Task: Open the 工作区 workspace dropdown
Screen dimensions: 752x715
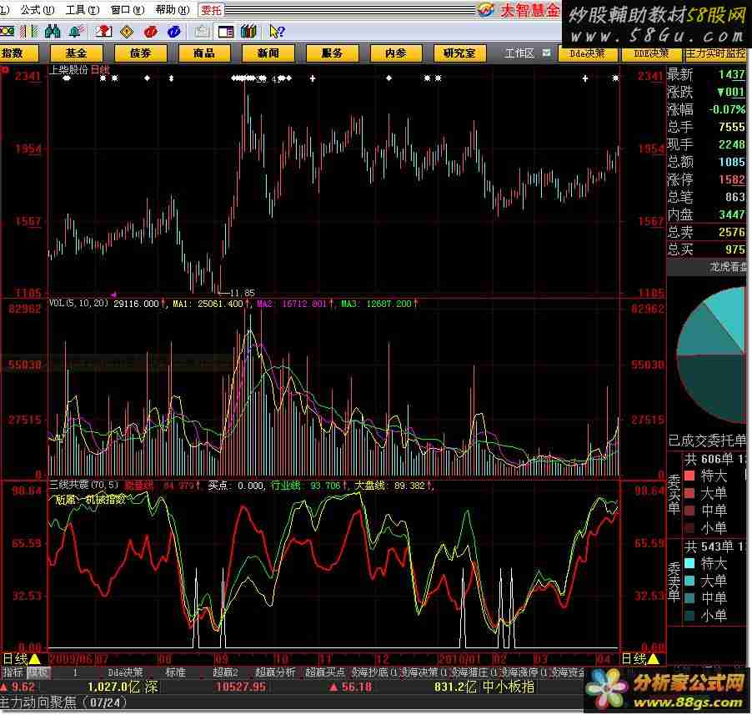Action: 546,53
